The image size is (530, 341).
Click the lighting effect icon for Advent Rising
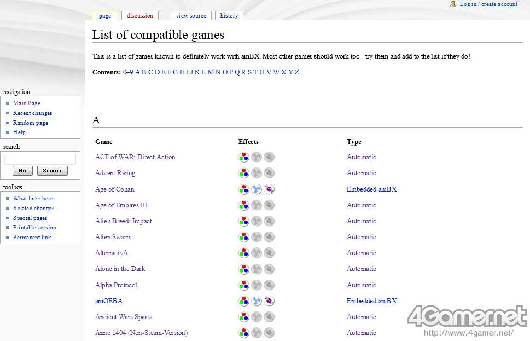click(244, 173)
